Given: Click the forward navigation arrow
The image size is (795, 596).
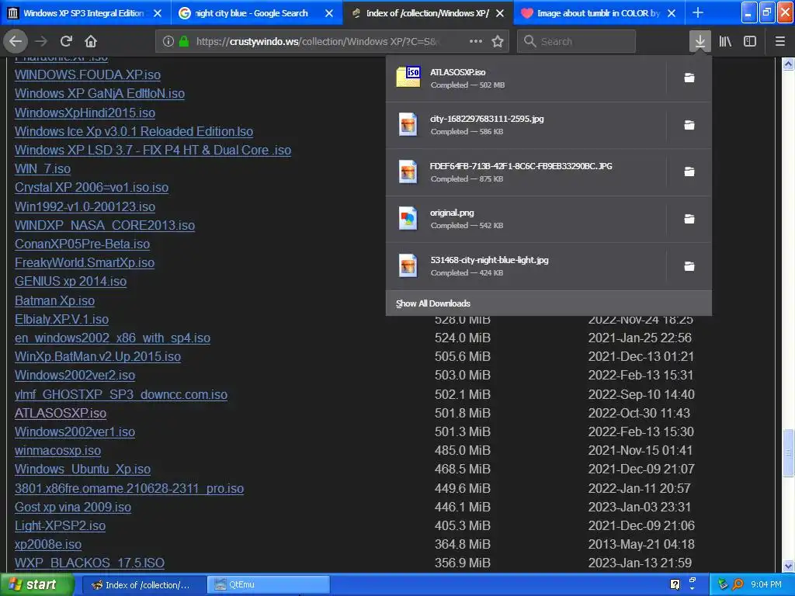Looking at the screenshot, I should (x=41, y=41).
